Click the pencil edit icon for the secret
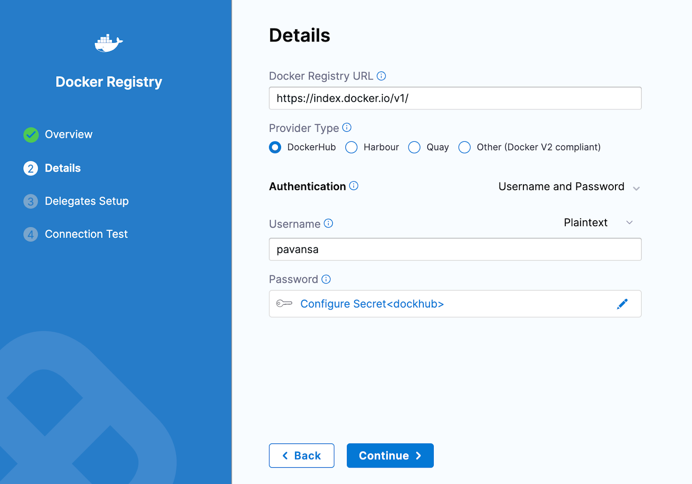Viewport: 692px width, 484px height. click(622, 304)
